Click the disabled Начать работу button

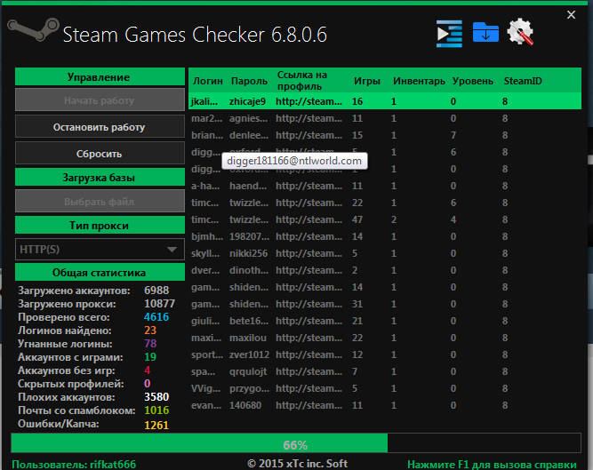(100, 100)
